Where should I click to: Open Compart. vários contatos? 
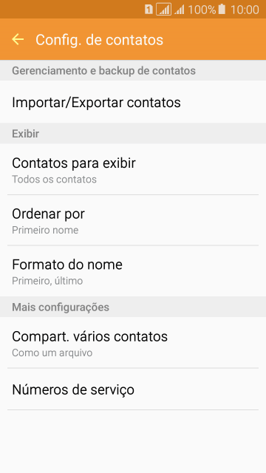click(133, 343)
